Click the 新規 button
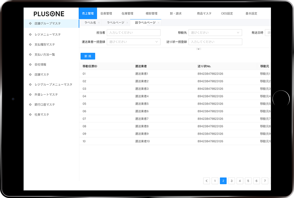Image resolution: width=294 pixels, height=198 pixels. (x=88, y=56)
